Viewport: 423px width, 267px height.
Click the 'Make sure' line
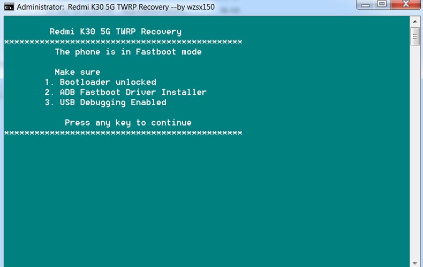point(78,72)
